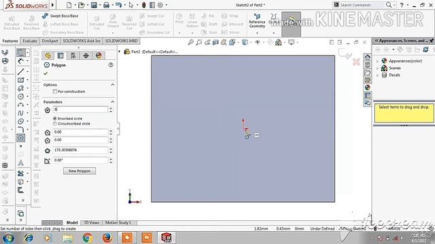The height and width of the screenshot is (244, 435).
Task: Open the DisplayManager tab
Action: pyautogui.click(x=99, y=56)
